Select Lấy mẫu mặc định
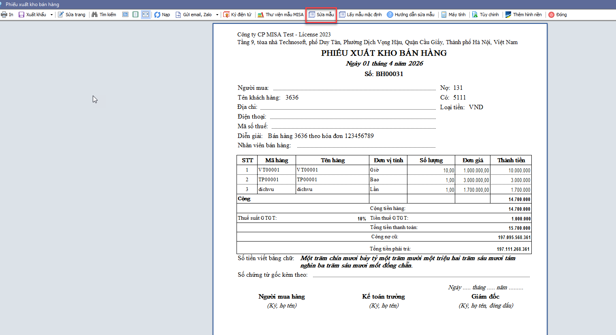 click(x=360, y=15)
